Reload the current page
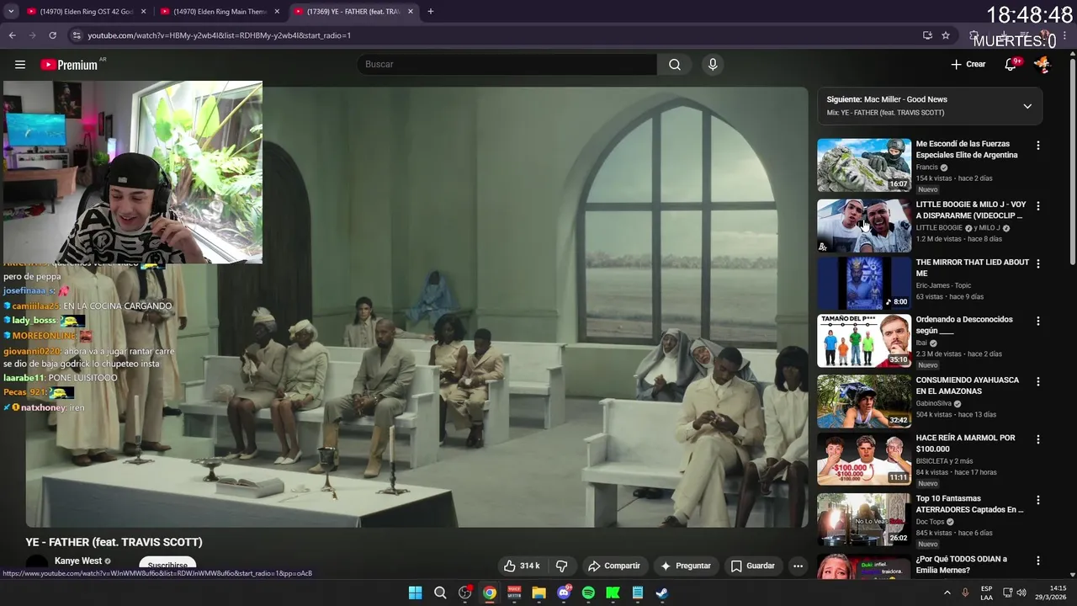Image resolution: width=1077 pixels, height=606 pixels. (x=52, y=35)
